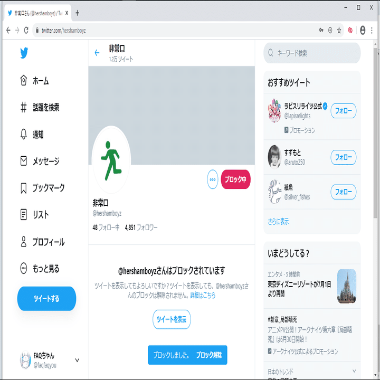Click browser back arrow button
The width and height of the screenshot is (380, 380).
tap(8, 30)
